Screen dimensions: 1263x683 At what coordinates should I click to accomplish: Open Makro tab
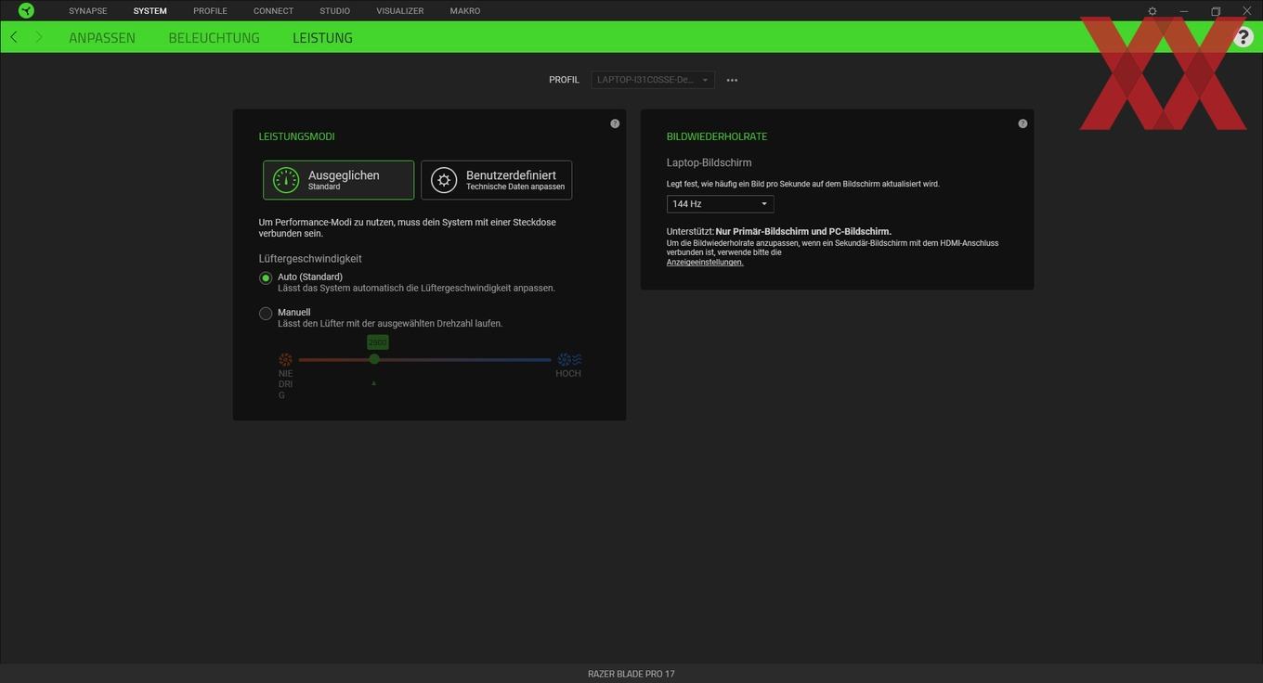(x=465, y=11)
